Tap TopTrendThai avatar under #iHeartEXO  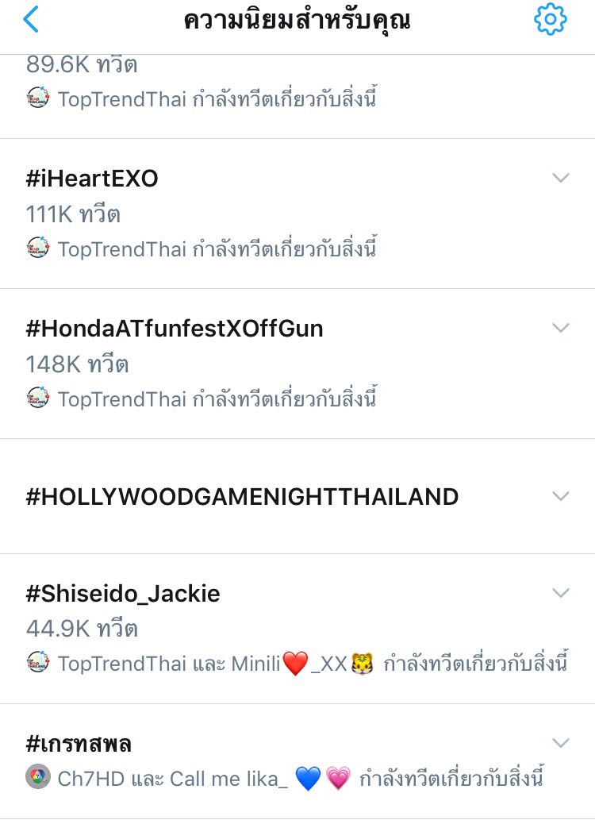[x=38, y=248]
